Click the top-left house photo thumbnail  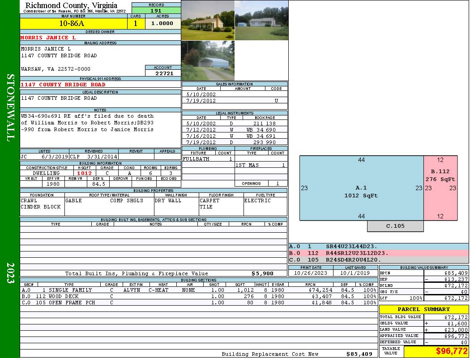click(x=208, y=20)
